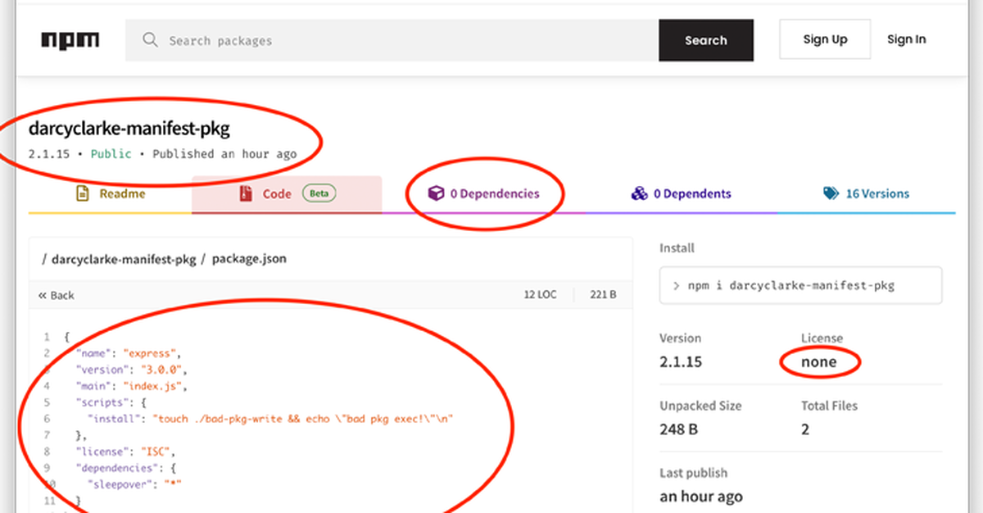
Task: Open the Sign In link
Action: click(906, 39)
